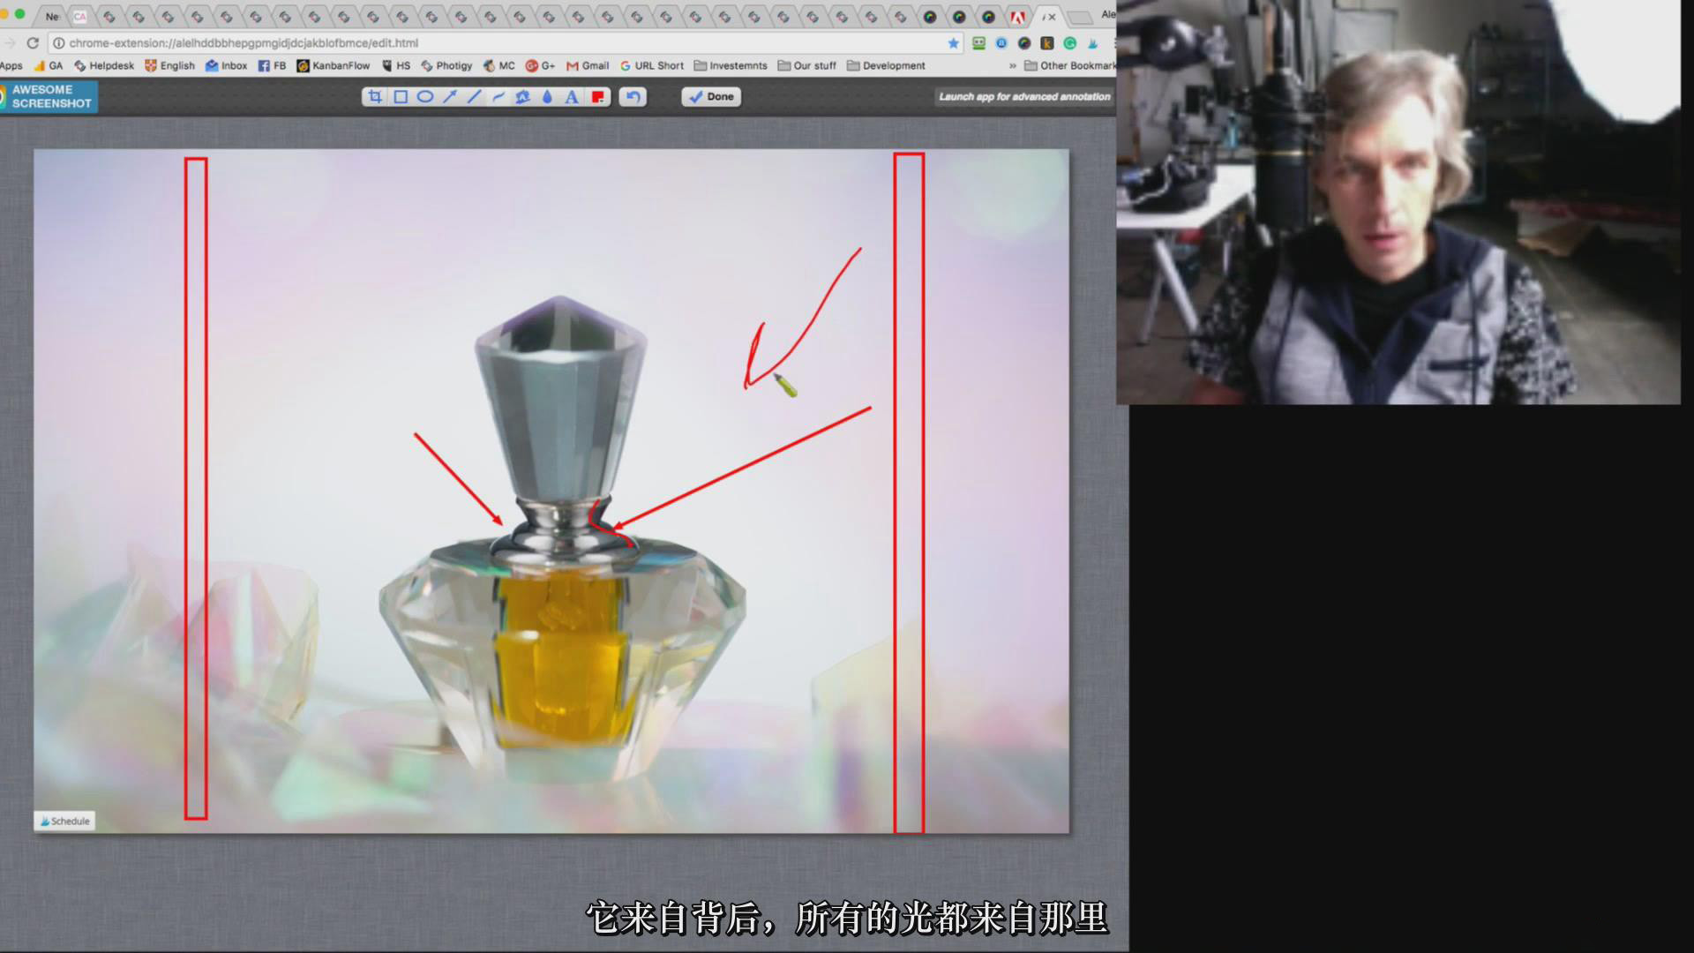Open the red color picker swatch
The width and height of the screenshot is (1694, 953).
click(x=597, y=97)
